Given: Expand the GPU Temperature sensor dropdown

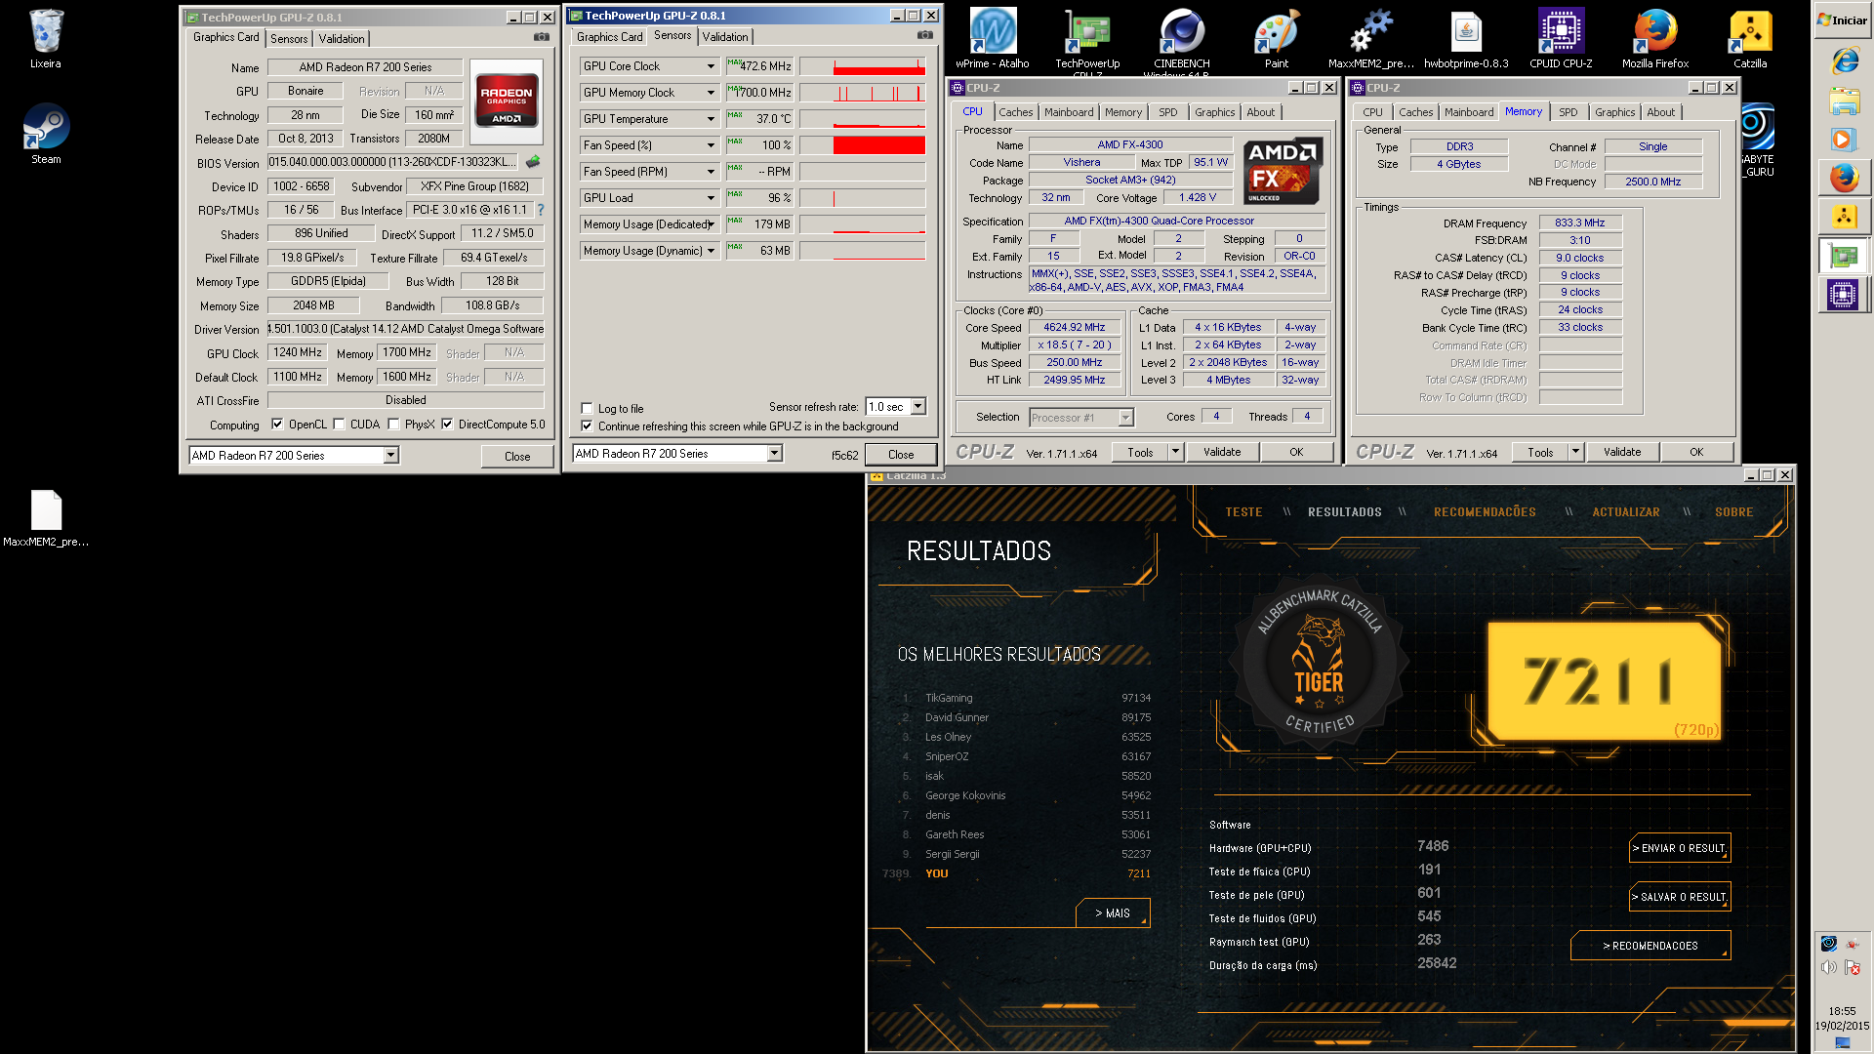Looking at the screenshot, I should pos(711,119).
